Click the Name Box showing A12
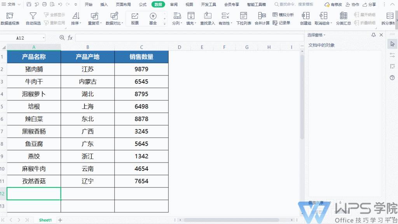 pyautogui.click(x=21, y=38)
